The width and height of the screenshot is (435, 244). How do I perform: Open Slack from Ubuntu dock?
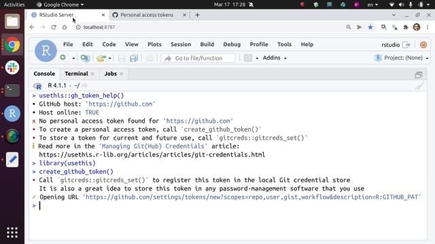pyautogui.click(x=12, y=67)
